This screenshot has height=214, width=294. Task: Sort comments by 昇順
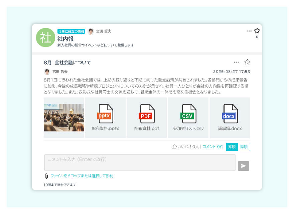coord(232,147)
